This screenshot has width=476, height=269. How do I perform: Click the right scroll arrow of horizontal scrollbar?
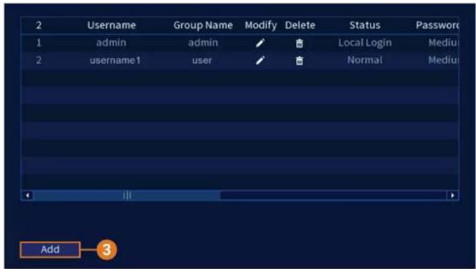pyautogui.click(x=453, y=195)
